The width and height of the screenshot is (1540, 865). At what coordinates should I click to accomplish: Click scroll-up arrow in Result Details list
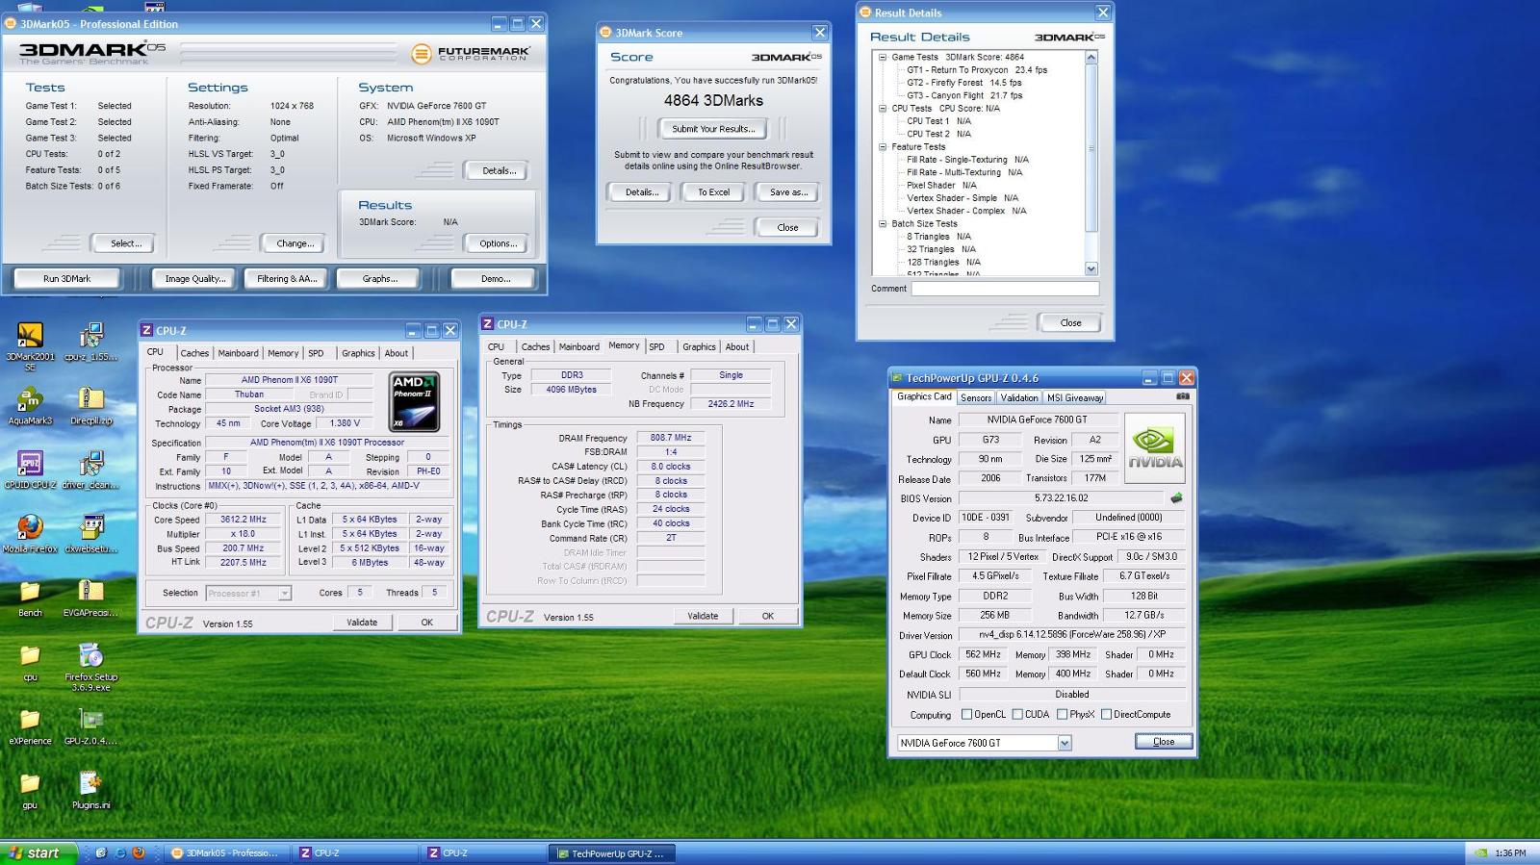[x=1091, y=57]
